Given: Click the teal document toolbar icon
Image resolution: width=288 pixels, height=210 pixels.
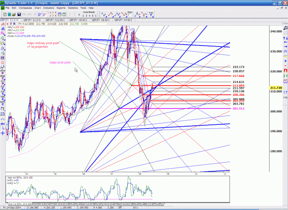Looking at the screenshot, I should coord(9,14).
